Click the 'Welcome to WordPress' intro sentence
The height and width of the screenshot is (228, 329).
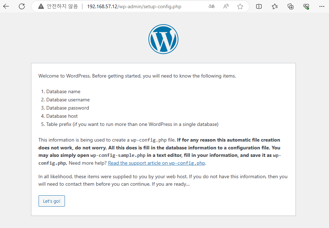137,76
